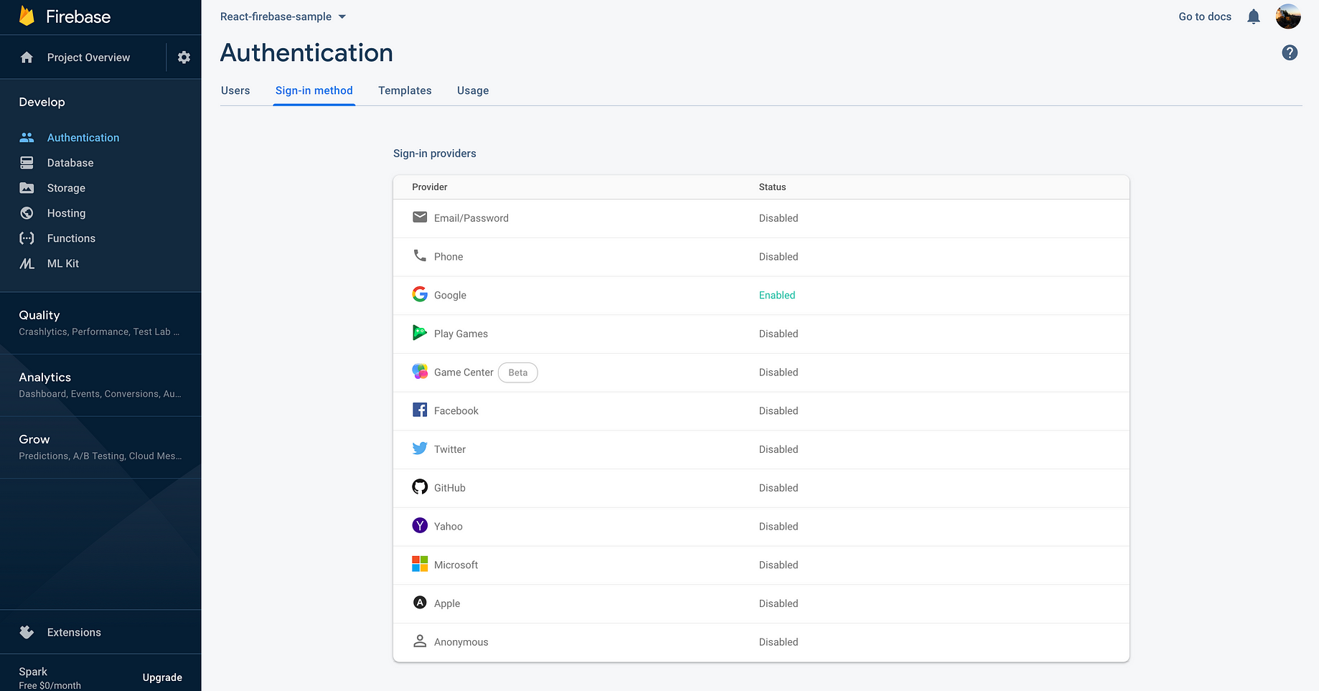Open the Storage sidebar item

pos(66,188)
